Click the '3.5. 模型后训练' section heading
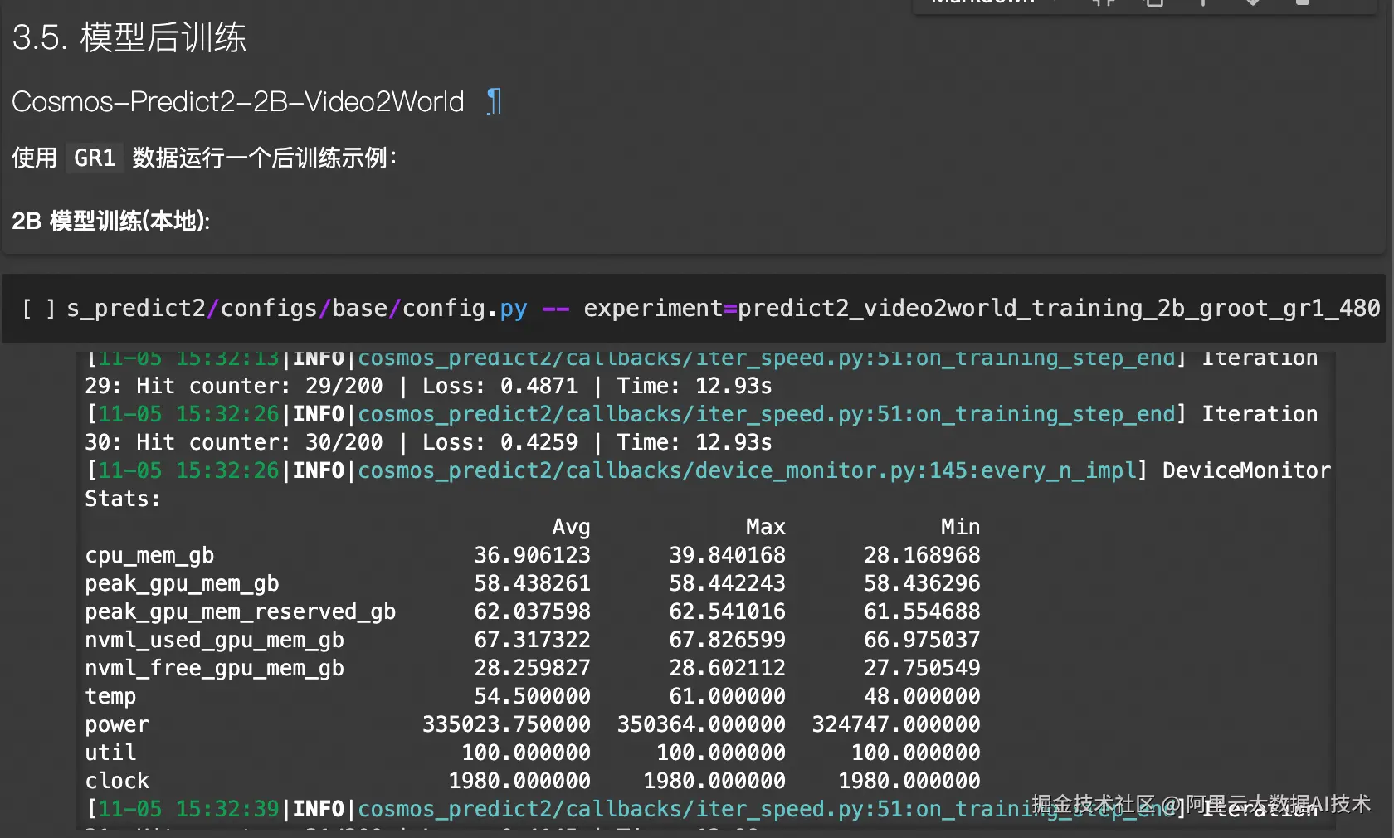 click(x=129, y=37)
